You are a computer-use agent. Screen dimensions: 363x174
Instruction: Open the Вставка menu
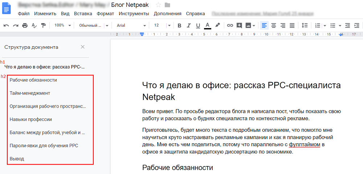click(x=83, y=14)
